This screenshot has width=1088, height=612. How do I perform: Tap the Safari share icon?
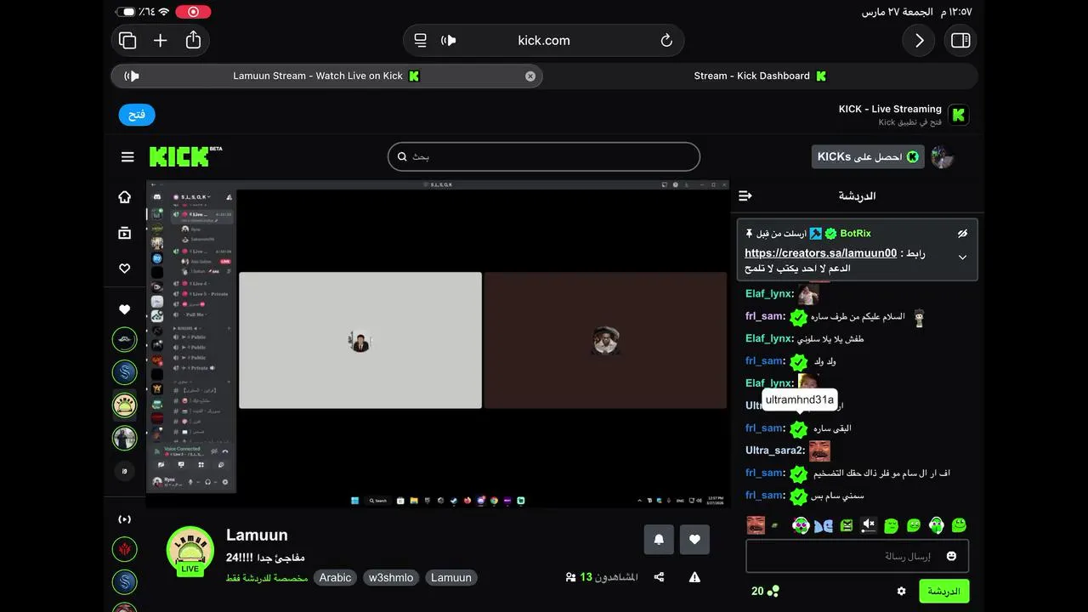coord(193,40)
